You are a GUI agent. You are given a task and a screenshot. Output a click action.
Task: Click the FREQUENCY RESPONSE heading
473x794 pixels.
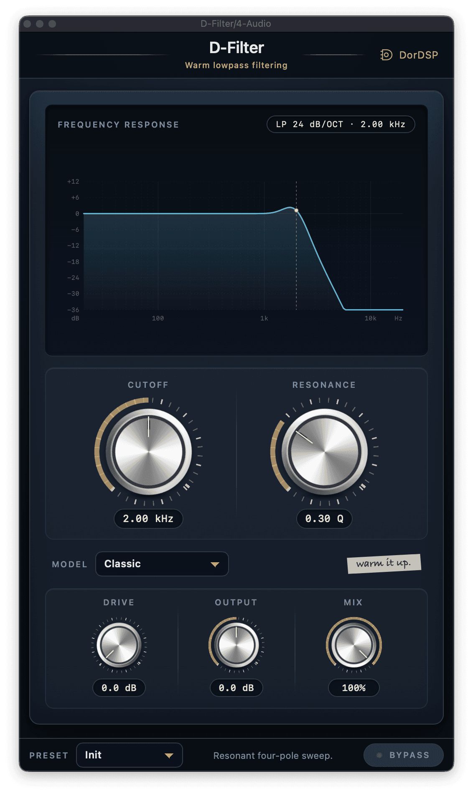[x=118, y=125]
